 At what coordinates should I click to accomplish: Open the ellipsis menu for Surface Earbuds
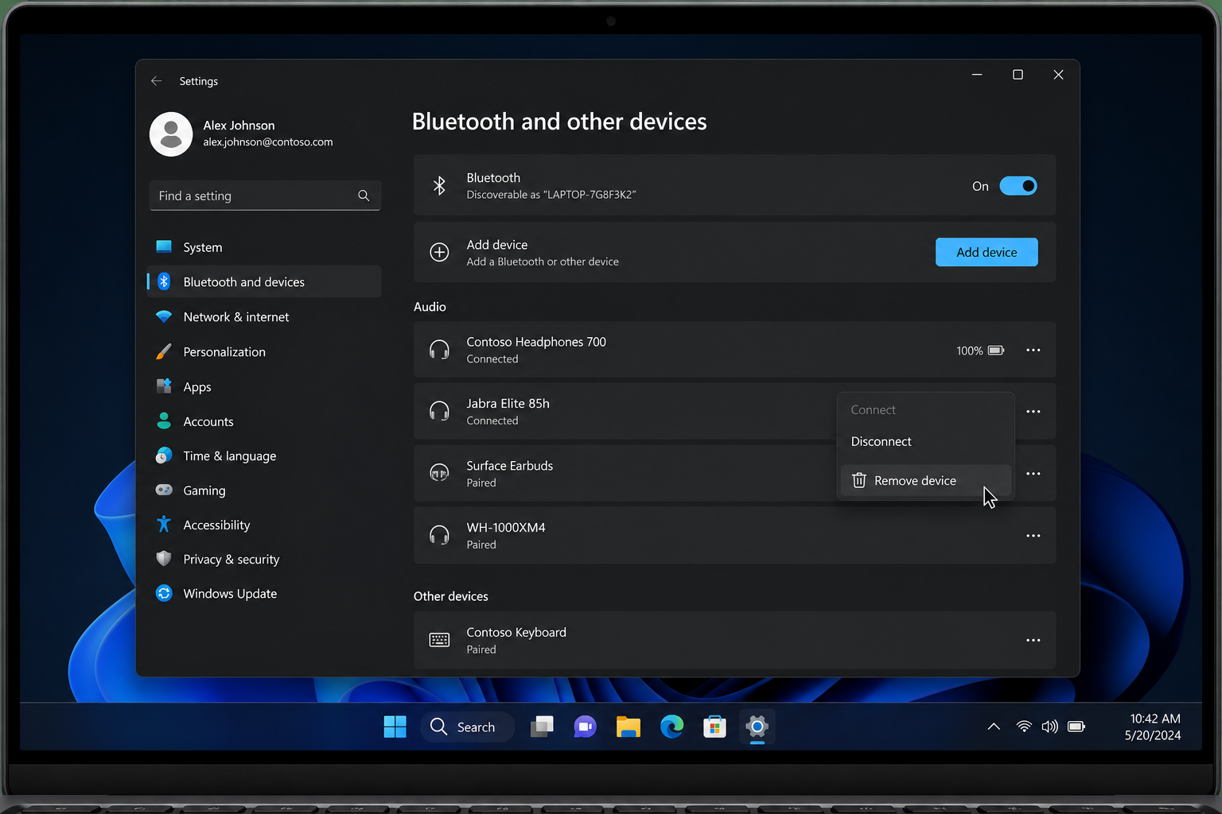[1033, 473]
